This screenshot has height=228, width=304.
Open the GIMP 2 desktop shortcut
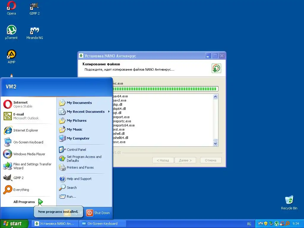click(34, 8)
